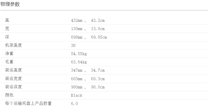Click the 69.85cm depth value
Image resolution: width=208 pixels, height=108 pixels.
(99, 37)
